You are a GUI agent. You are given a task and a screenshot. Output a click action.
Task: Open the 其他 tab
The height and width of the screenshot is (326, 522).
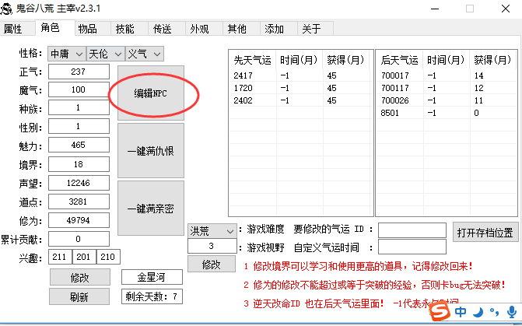[x=241, y=29]
